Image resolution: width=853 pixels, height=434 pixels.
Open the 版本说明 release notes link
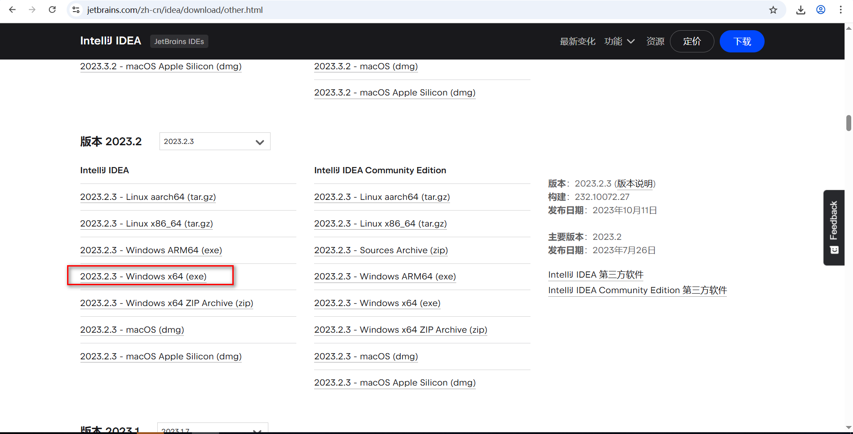click(x=635, y=183)
